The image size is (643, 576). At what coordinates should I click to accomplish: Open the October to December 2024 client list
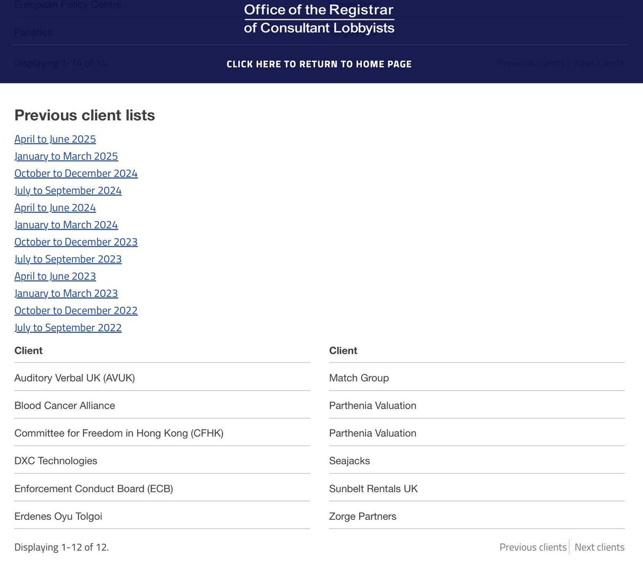(76, 173)
